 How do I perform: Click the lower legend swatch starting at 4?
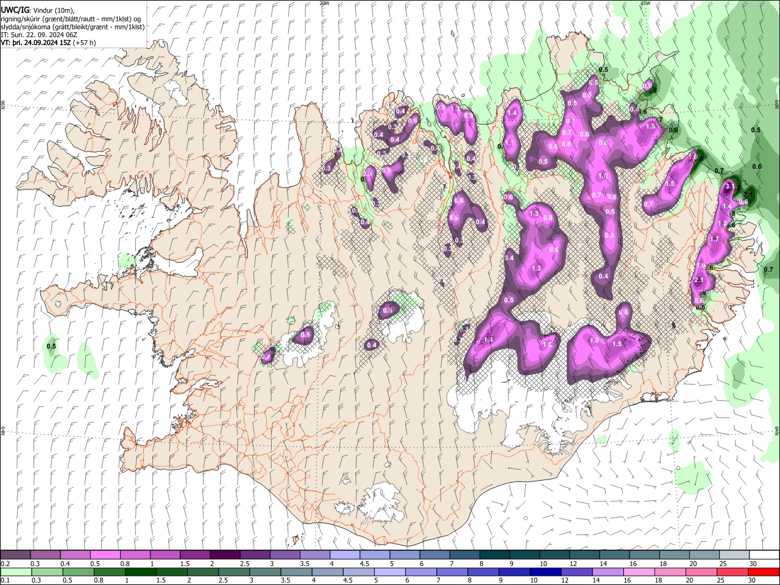click(x=328, y=572)
